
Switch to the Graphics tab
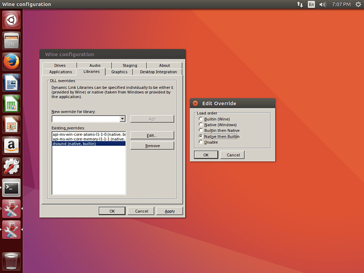[x=119, y=72]
